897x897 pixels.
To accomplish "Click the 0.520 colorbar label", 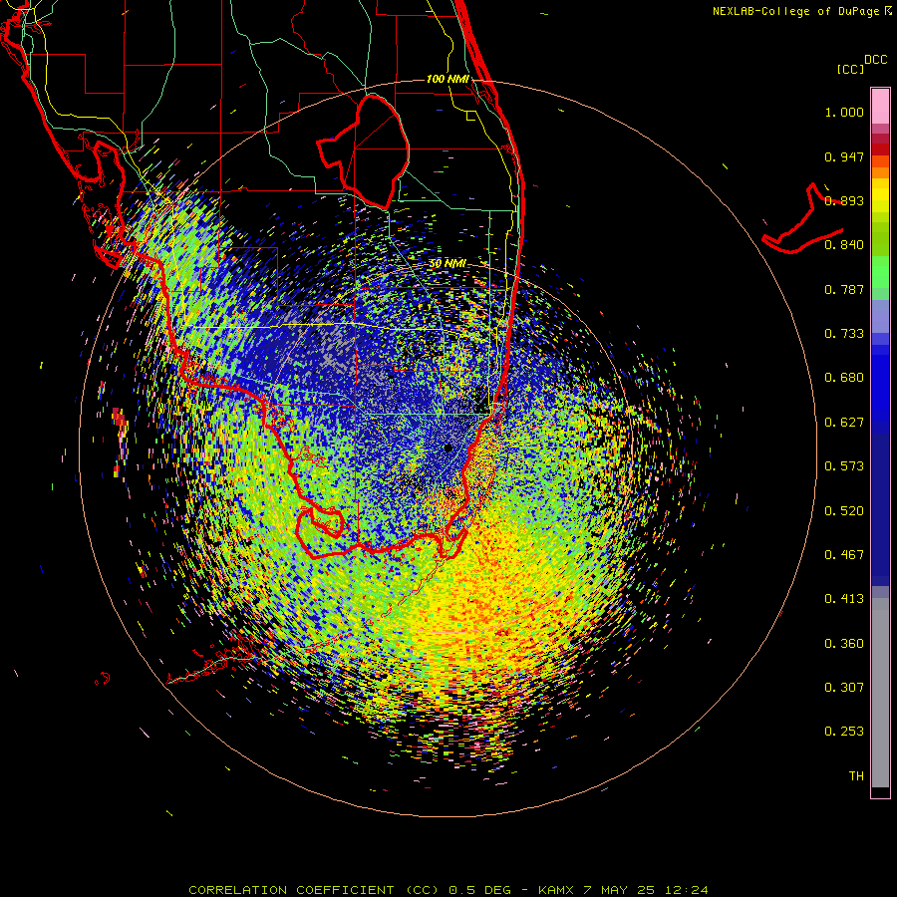I will tap(844, 511).
